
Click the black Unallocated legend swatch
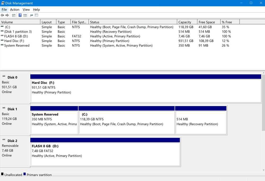click(x=2, y=174)
